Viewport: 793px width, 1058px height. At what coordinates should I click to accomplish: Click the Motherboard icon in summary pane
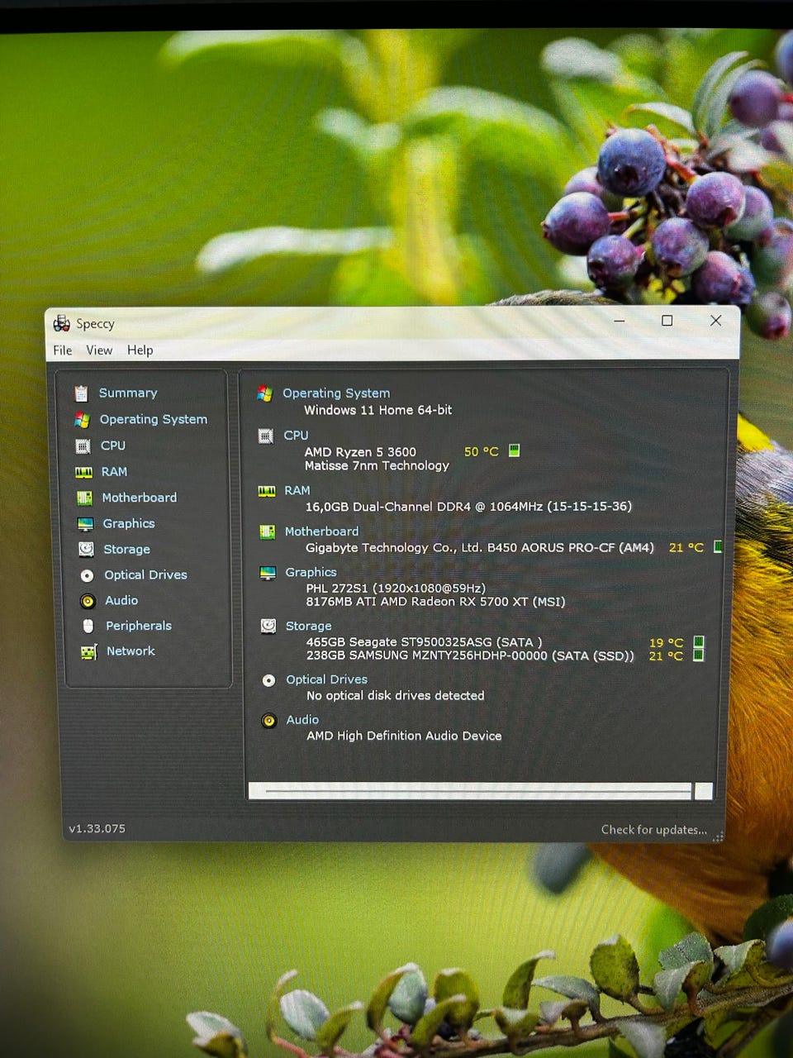pos(267,531)
